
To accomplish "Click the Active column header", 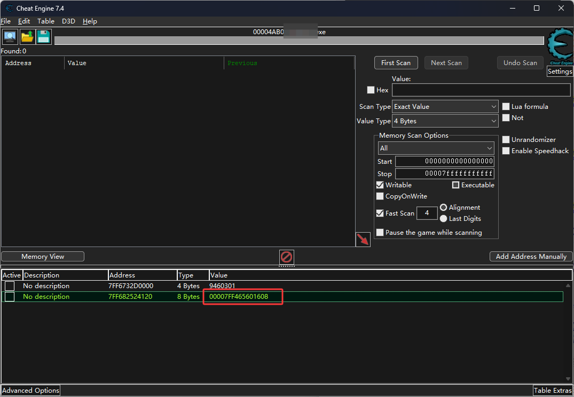I will click(12, 275).
